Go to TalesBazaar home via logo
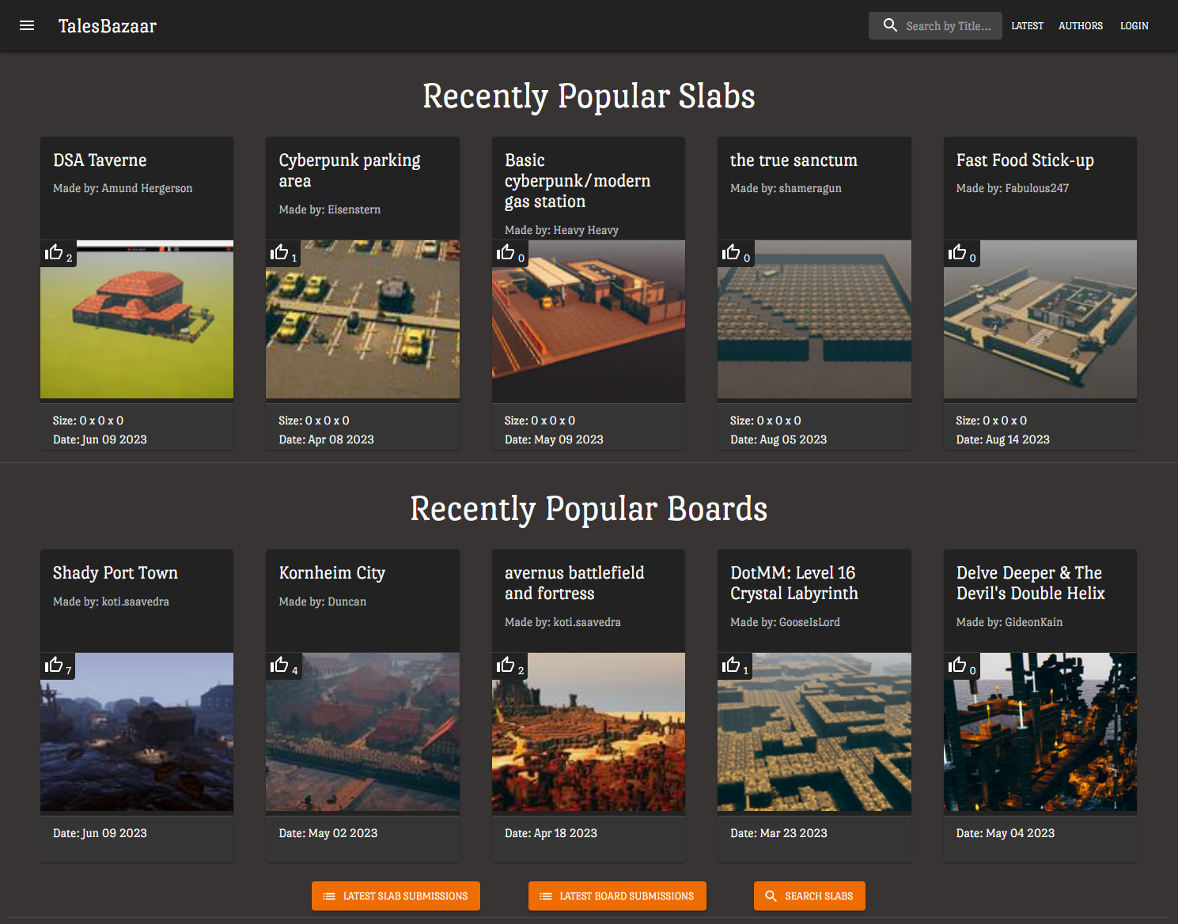Screen dimensions: 1178x924 pos(108,26)
